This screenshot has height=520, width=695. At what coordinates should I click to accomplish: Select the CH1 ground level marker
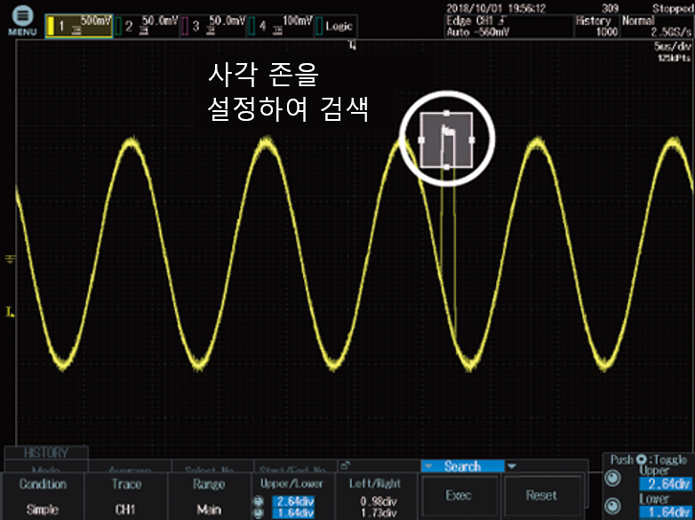[10, 259]
